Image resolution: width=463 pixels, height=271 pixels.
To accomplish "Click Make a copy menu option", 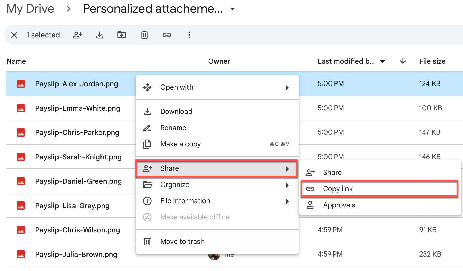I will pyautogui.click(x=180, y=144).
